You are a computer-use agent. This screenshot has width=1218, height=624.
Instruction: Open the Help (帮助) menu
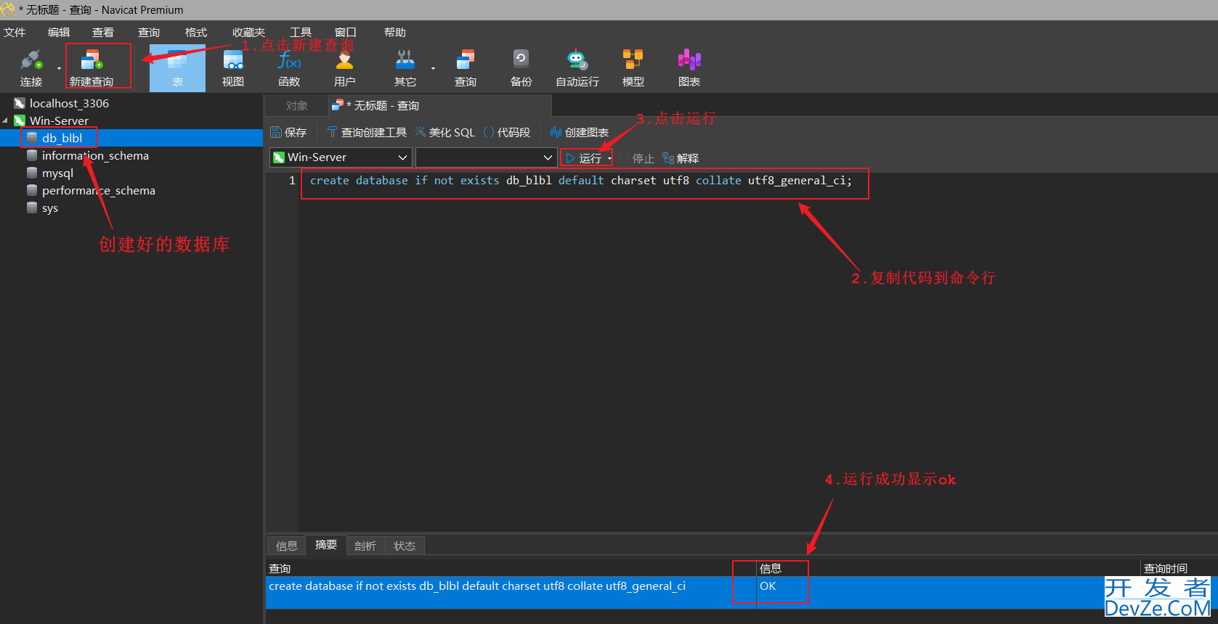(x=395, y=33)
